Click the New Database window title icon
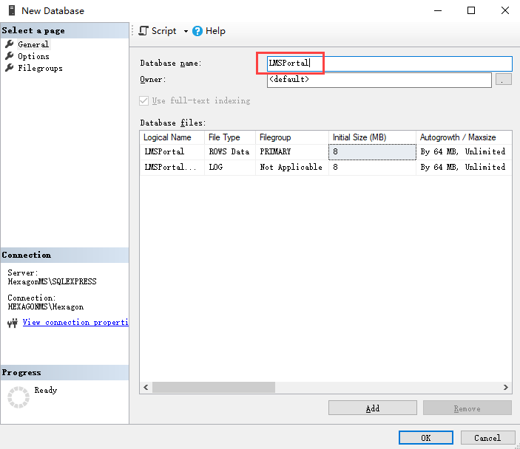Viewport: 520px width, 449px height. 10,10
